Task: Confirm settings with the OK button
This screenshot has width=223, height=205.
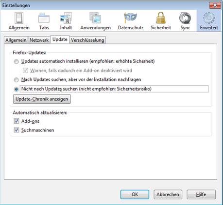Action: (135, 194)
